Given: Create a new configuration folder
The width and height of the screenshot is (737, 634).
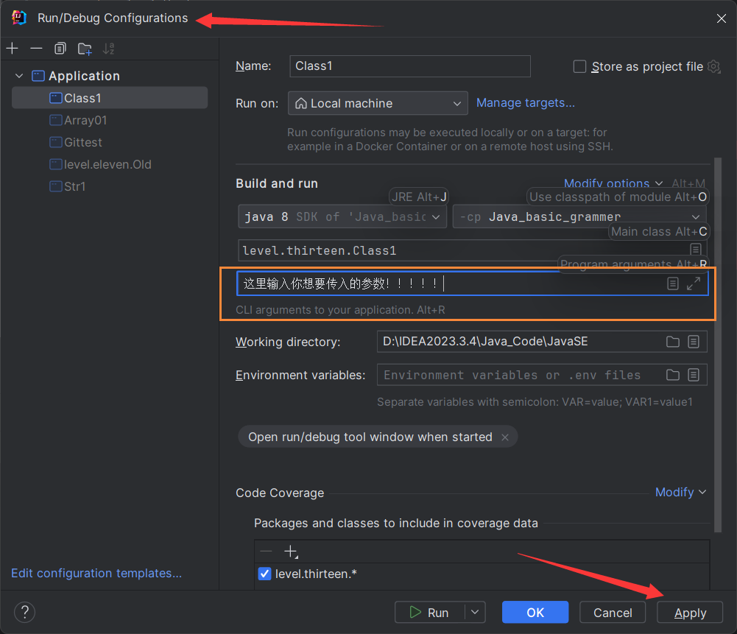Looking at the screenshot, I should [85, 49].
